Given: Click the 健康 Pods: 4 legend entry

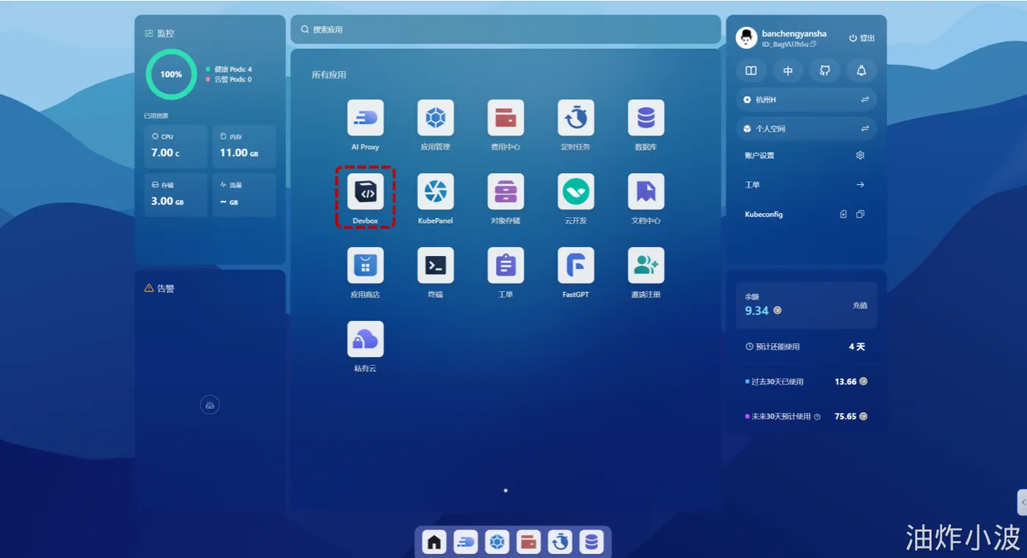Looking at the screenshot, I should click(x=229, y=70).
